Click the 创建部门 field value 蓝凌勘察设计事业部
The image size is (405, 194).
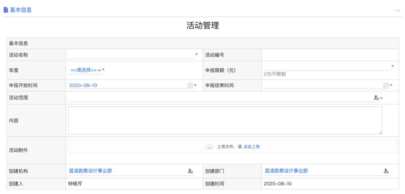[286, 171]
